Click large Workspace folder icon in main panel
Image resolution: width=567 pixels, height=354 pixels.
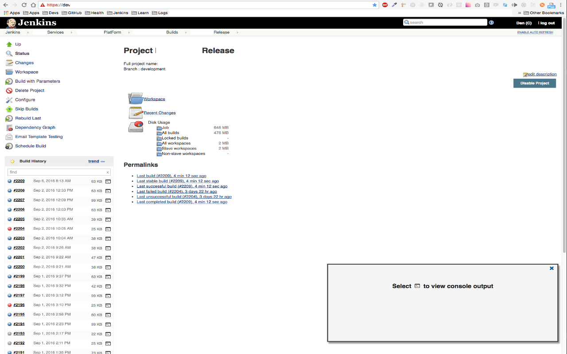[x=136, y=98]
